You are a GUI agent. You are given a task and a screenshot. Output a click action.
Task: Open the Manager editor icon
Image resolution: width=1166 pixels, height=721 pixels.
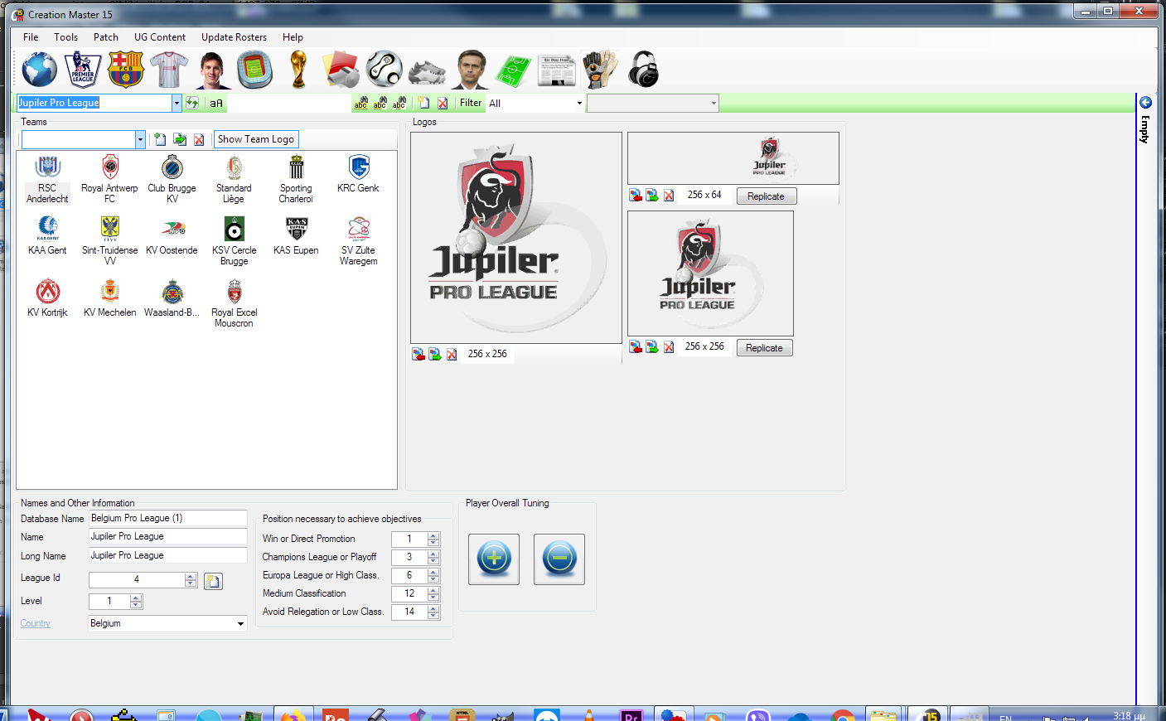pyautogui.click(x=470, y=70)
